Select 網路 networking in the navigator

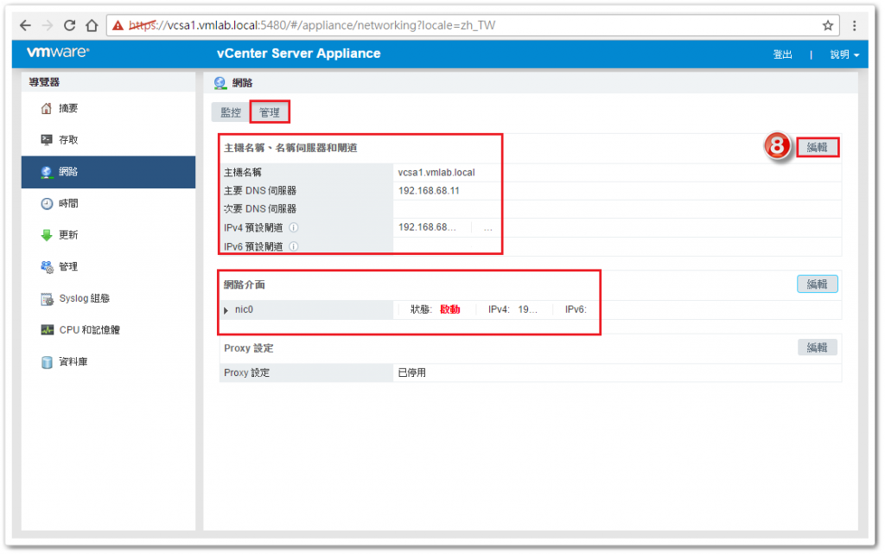(x=108, y=172)
